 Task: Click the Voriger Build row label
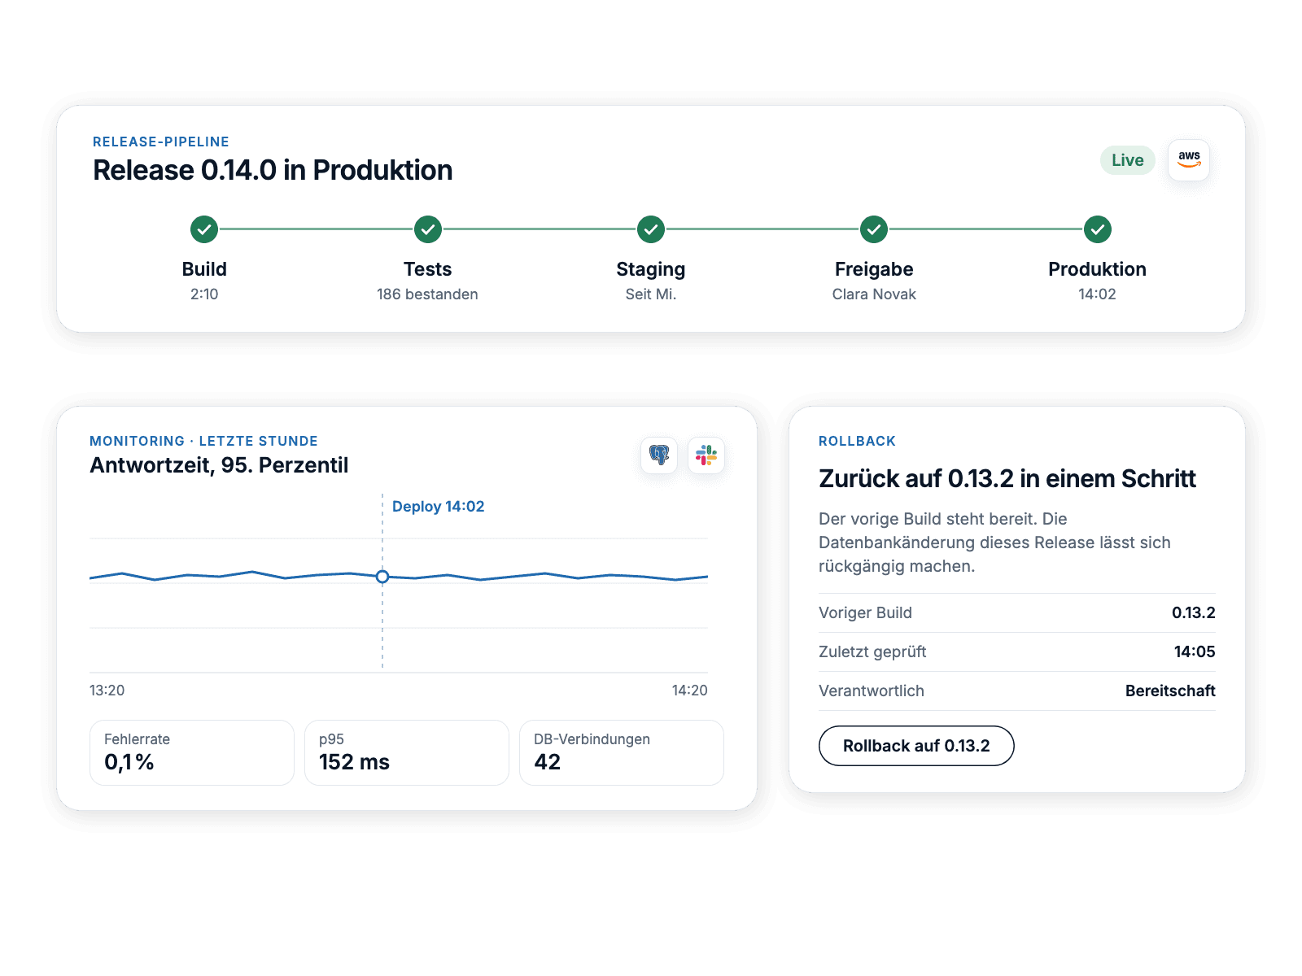[x=865, y=612]
